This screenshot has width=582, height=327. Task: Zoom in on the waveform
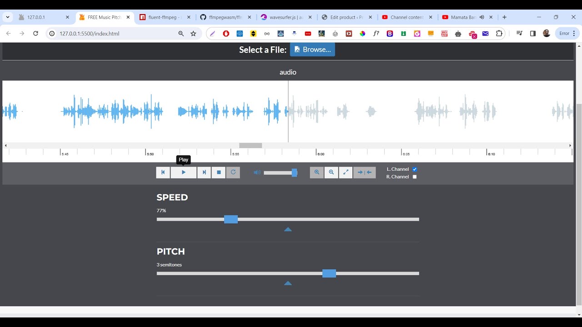[x=317, y=173]
